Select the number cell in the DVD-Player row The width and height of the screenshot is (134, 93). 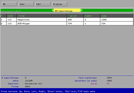[x=92, y=23]
